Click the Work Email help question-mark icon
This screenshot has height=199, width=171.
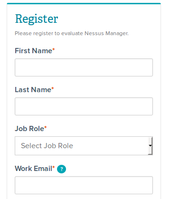61,169
